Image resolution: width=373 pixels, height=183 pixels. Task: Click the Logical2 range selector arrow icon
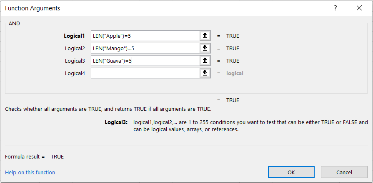[205, 49]
